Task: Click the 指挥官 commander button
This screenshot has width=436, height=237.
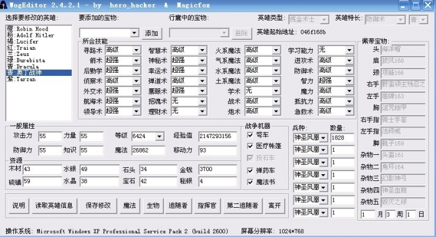Action: point(207,206)
